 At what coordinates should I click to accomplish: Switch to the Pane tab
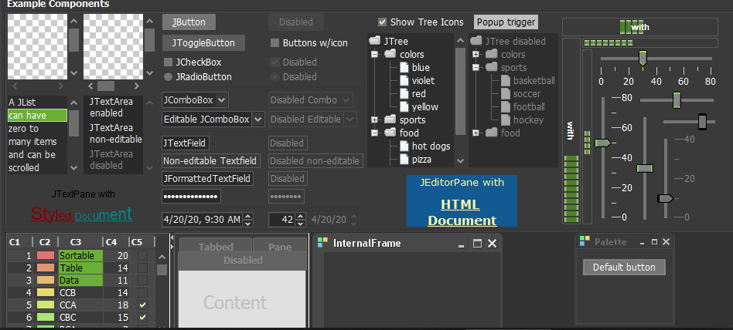tap(280, 247)
